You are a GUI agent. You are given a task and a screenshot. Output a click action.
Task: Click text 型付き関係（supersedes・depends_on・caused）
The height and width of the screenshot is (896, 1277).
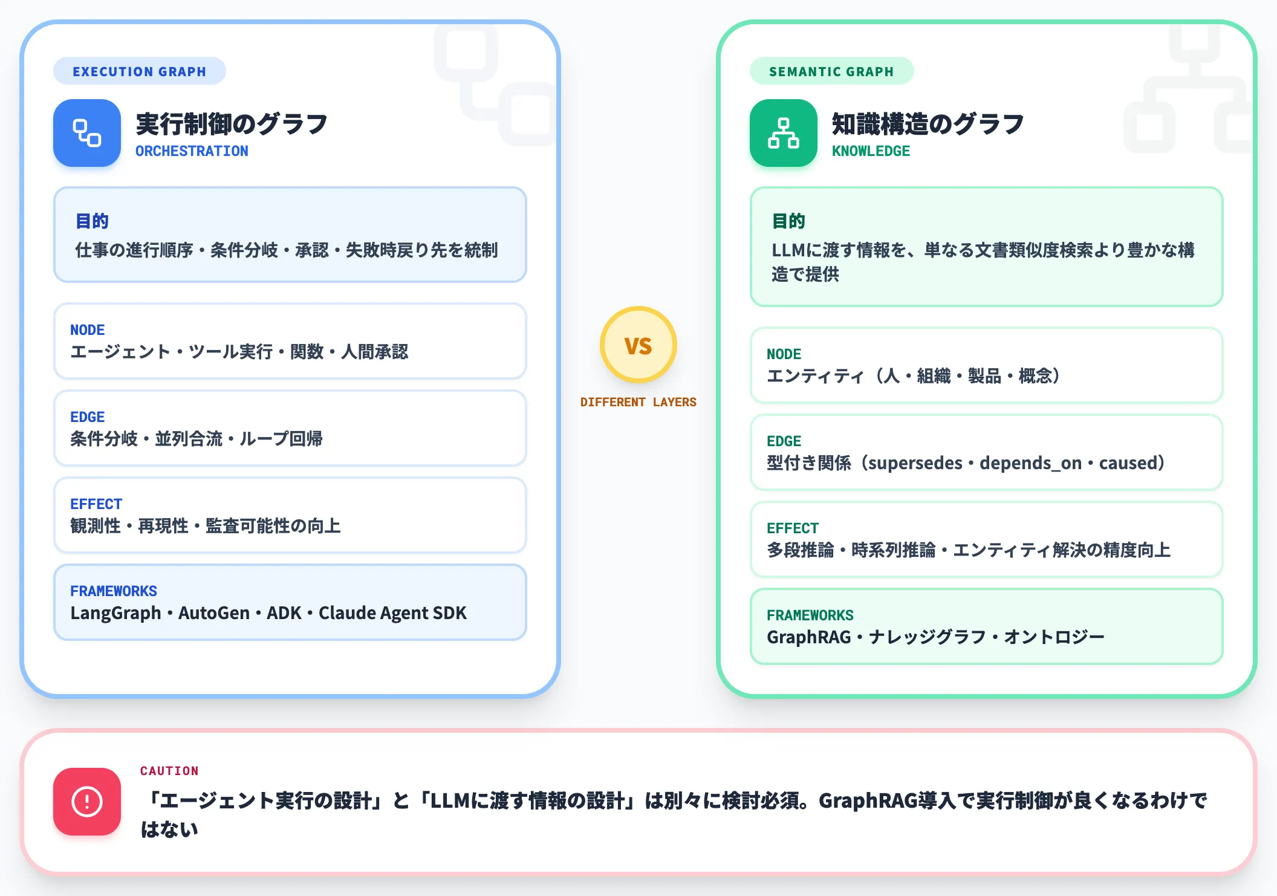pos(967,463)
